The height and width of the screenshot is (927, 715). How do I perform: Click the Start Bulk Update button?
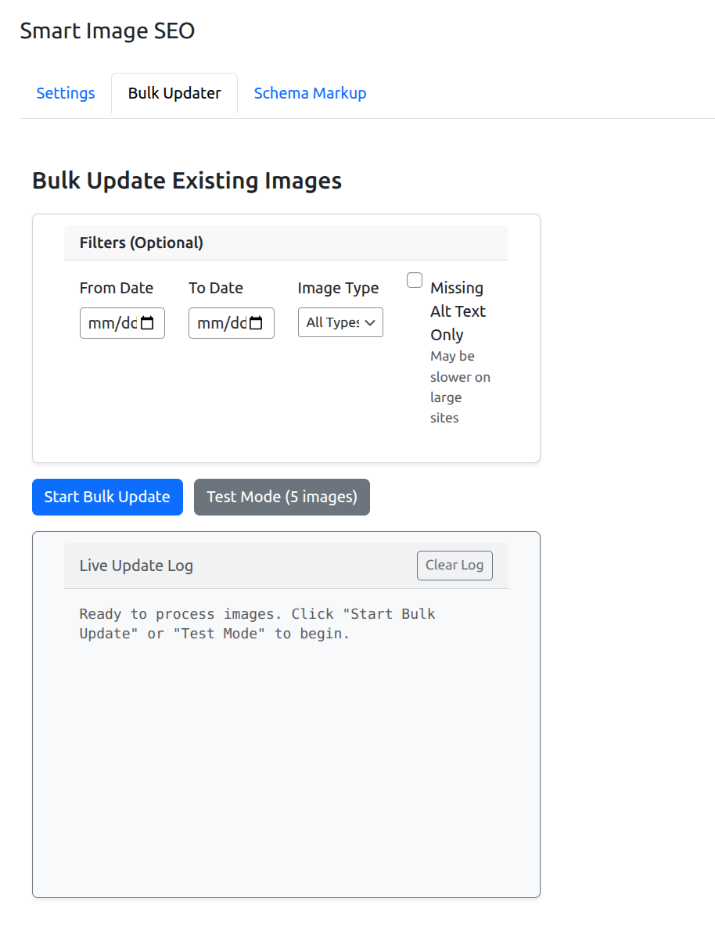click(107, 497)
